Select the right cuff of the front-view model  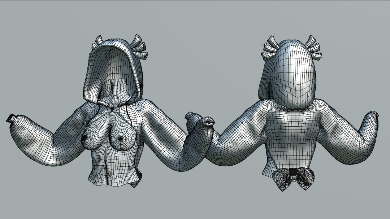coord(208,122)
